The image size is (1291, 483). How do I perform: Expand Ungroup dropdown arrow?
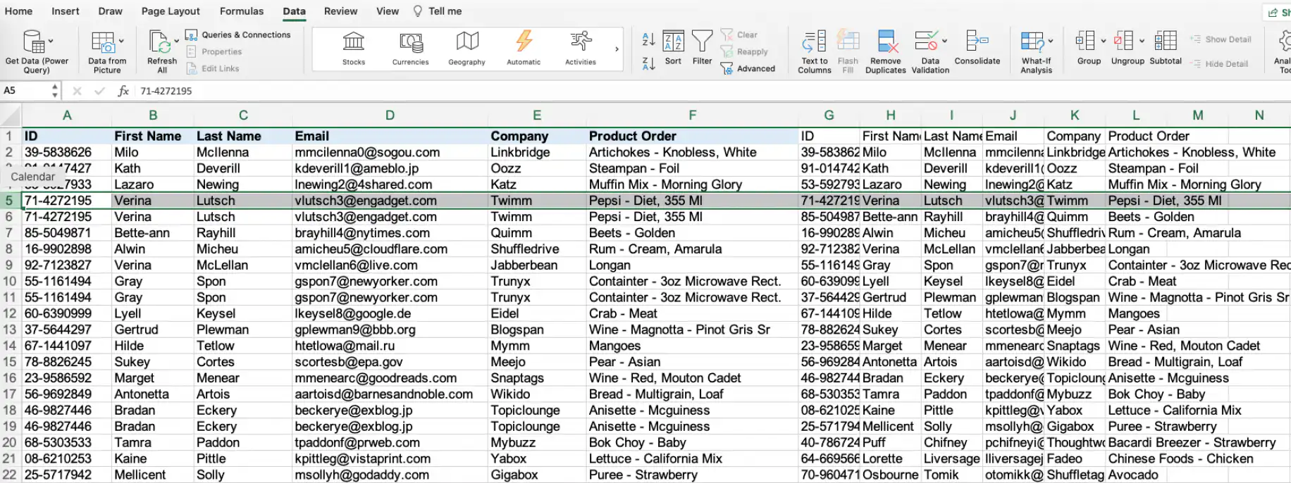tap(1142, 41)
